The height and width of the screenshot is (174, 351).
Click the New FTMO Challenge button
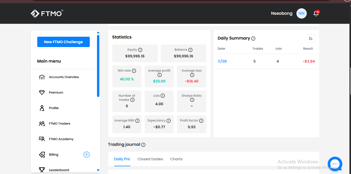63,42
